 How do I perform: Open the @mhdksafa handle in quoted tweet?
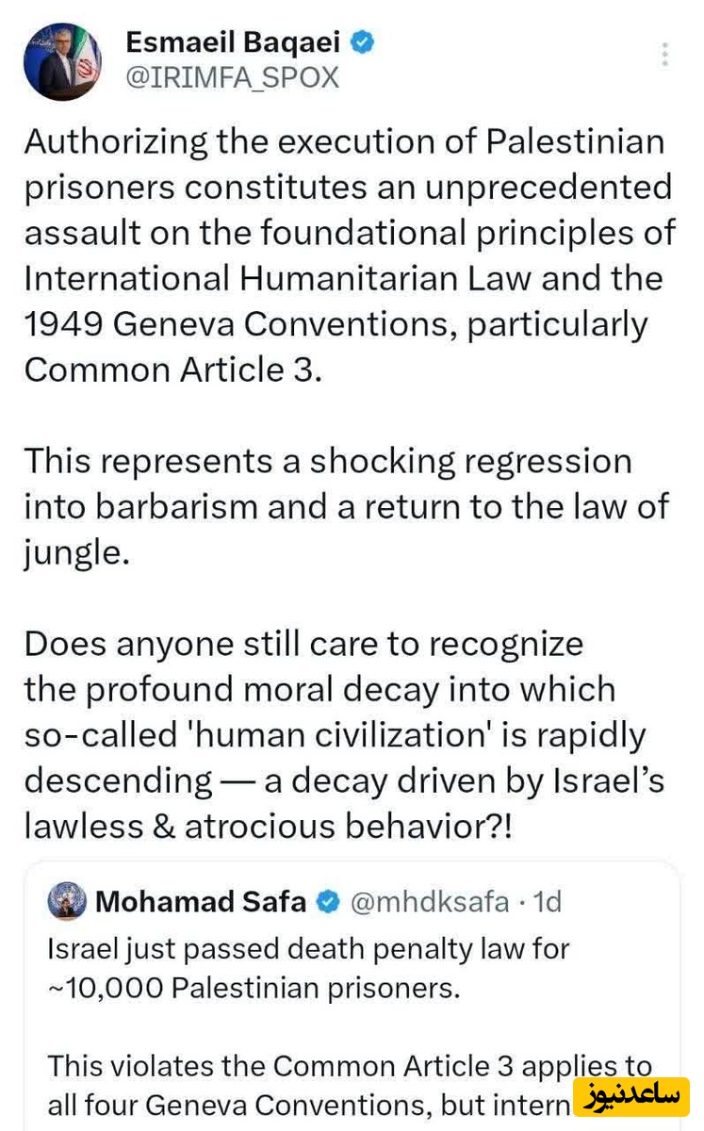[430, 902]
